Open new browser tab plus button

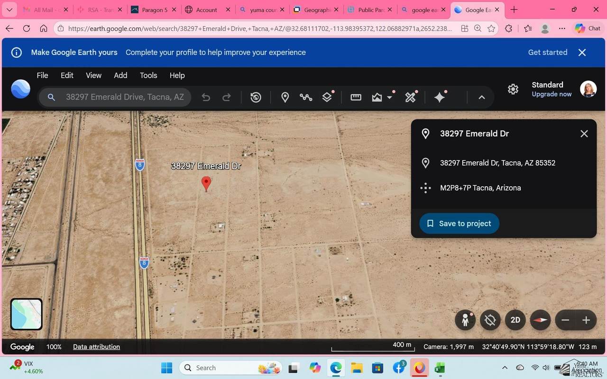(514, 9)
